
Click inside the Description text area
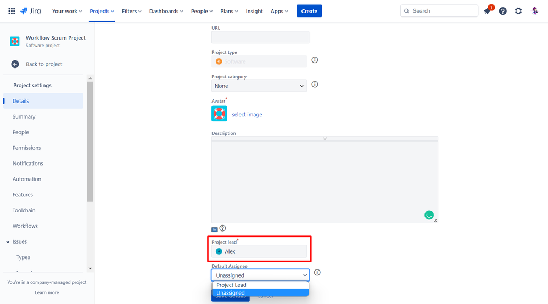click(x=325, y=182)
